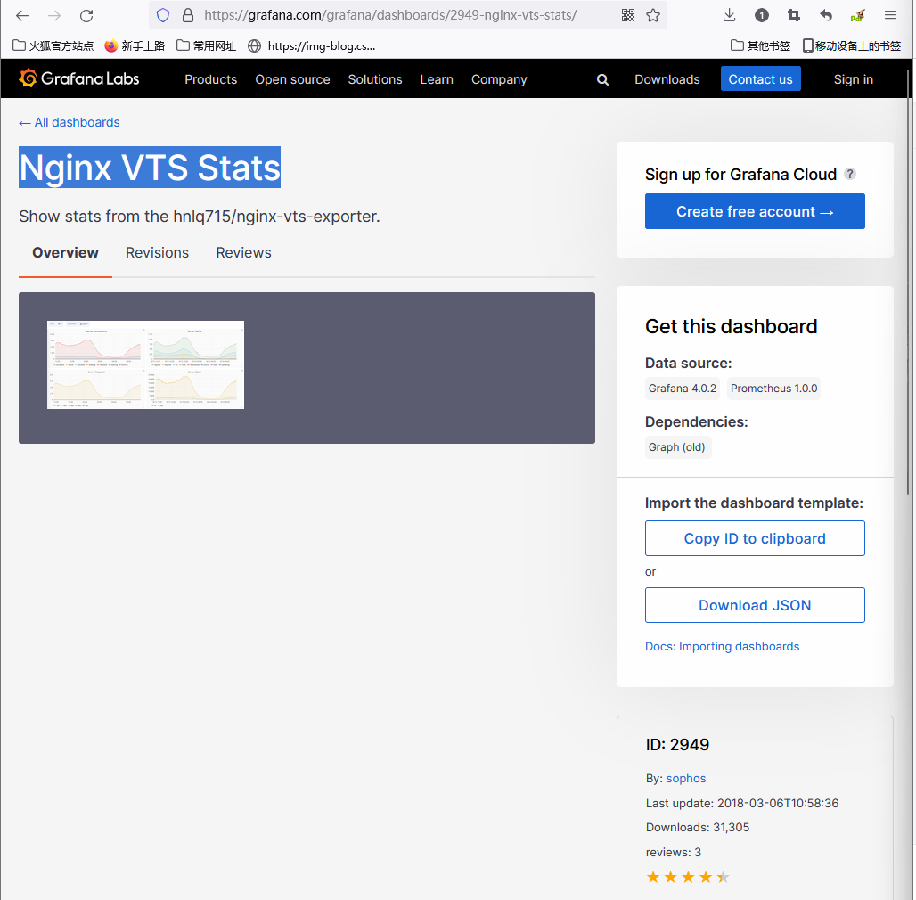916x900 pixels.
Task: Click the Grafana 4.0.2 tag
Action: coord(683,389)
